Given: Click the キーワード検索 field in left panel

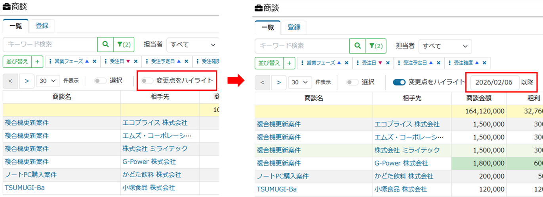Looking at the screenshot, I should click(50, 45).
